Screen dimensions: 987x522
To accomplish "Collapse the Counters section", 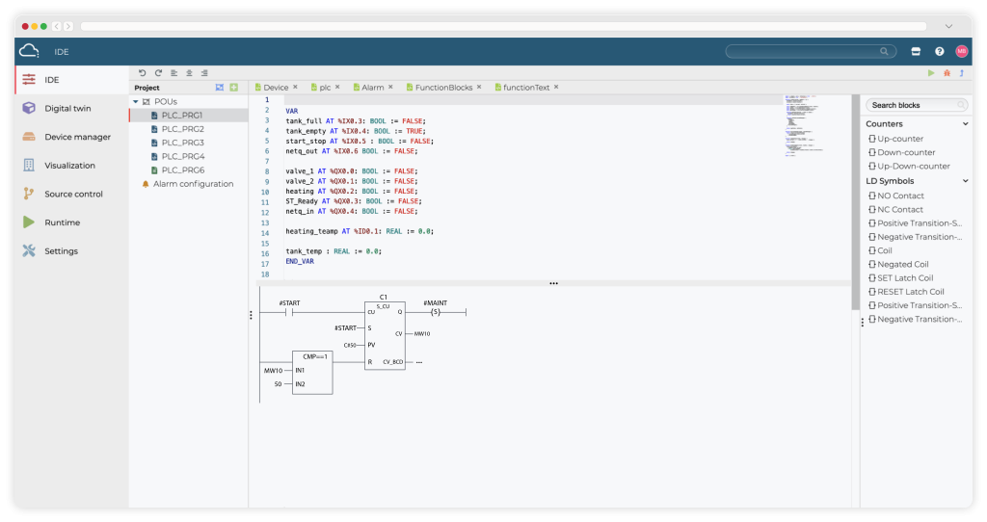I will pos(965,124).
